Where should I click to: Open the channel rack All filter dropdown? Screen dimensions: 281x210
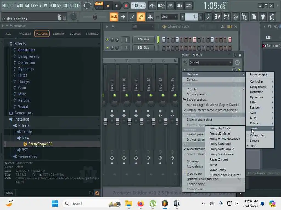point(143,27)
